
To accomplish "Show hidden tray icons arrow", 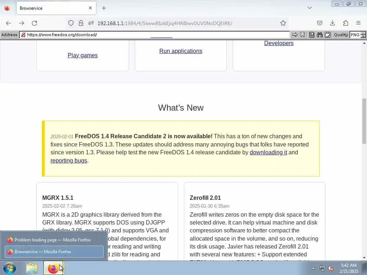I will tap(313, 268).
